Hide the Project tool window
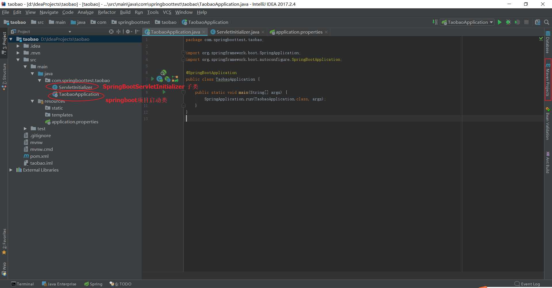Screen dimensions: 552x288 coord(137,32)
